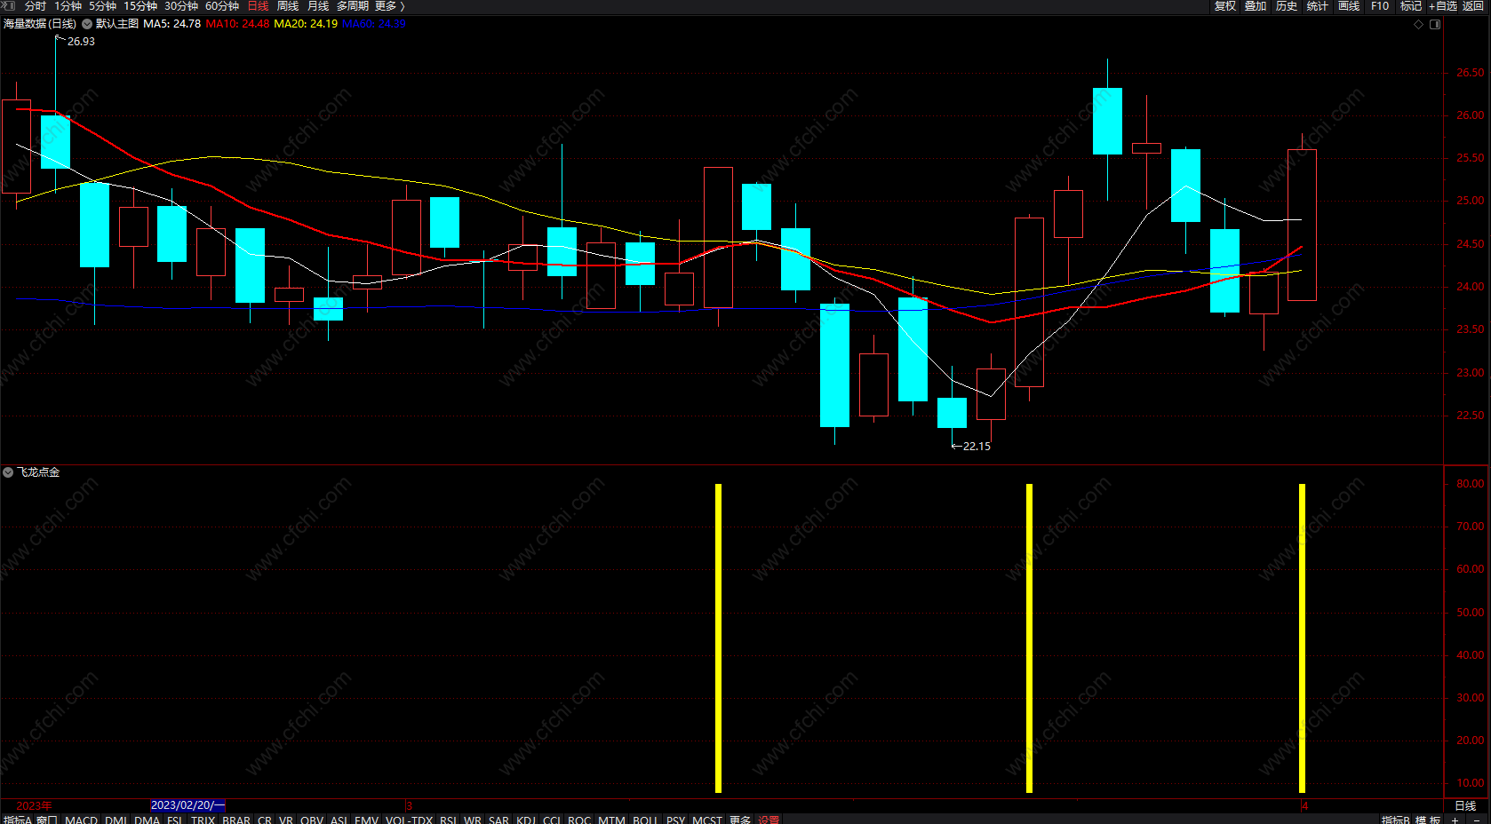Select the MTM indicator
This screenshot has width=1491, height=824.
coord(610,820)
